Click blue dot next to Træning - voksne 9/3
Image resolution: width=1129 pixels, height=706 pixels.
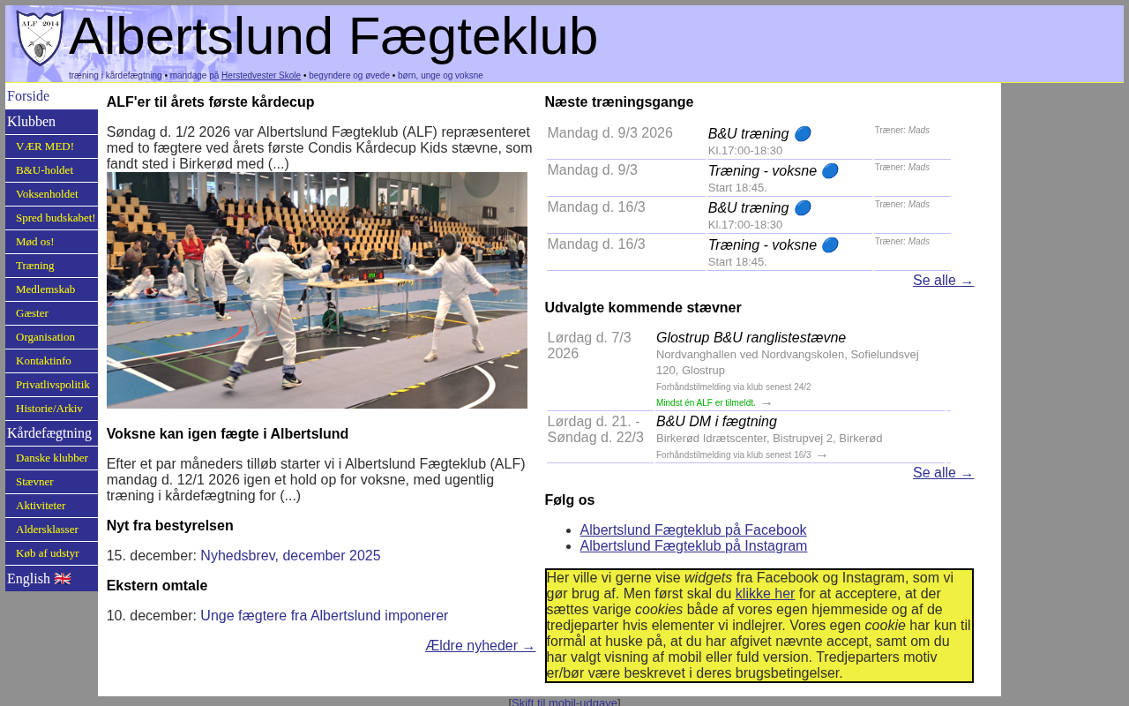(830, 171)
